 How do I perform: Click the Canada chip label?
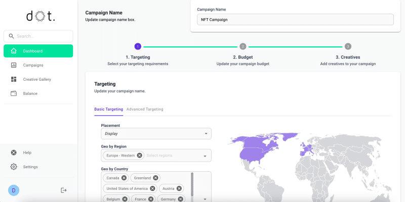click(x=113, y=178)
